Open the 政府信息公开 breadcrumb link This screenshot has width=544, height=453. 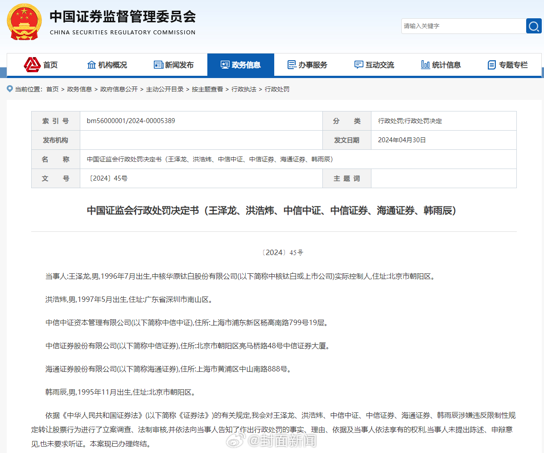click(118, 89)
